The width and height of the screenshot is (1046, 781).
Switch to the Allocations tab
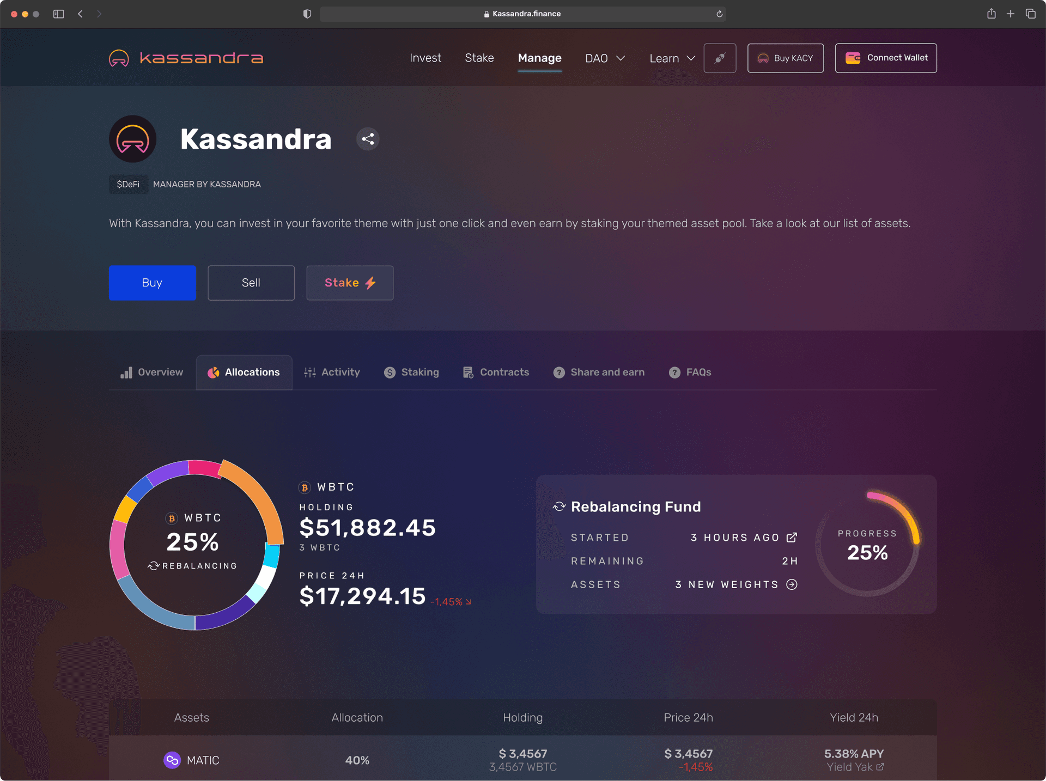point(244,372)
